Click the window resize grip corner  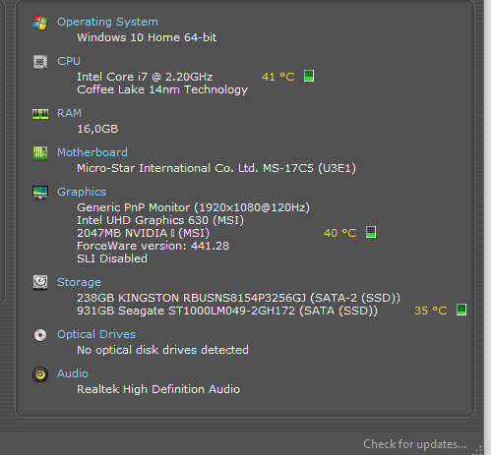479,450
